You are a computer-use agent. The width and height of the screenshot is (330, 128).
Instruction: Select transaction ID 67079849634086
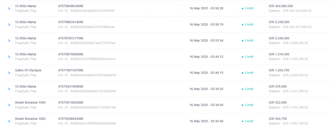[x=71, y=6]
